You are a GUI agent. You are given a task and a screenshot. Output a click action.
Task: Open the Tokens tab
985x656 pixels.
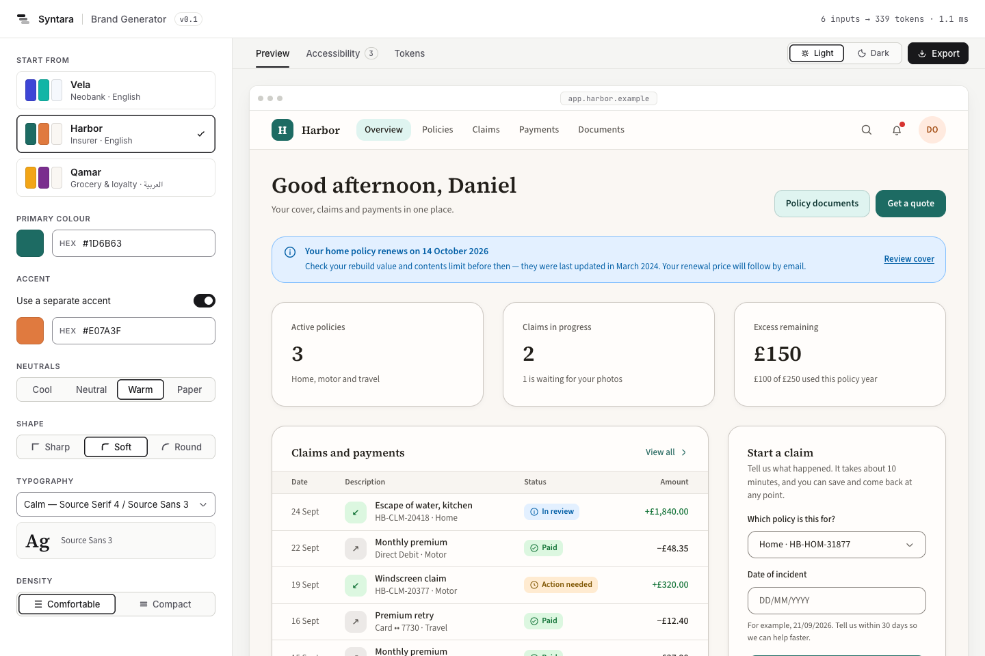(x=410, y=53)
